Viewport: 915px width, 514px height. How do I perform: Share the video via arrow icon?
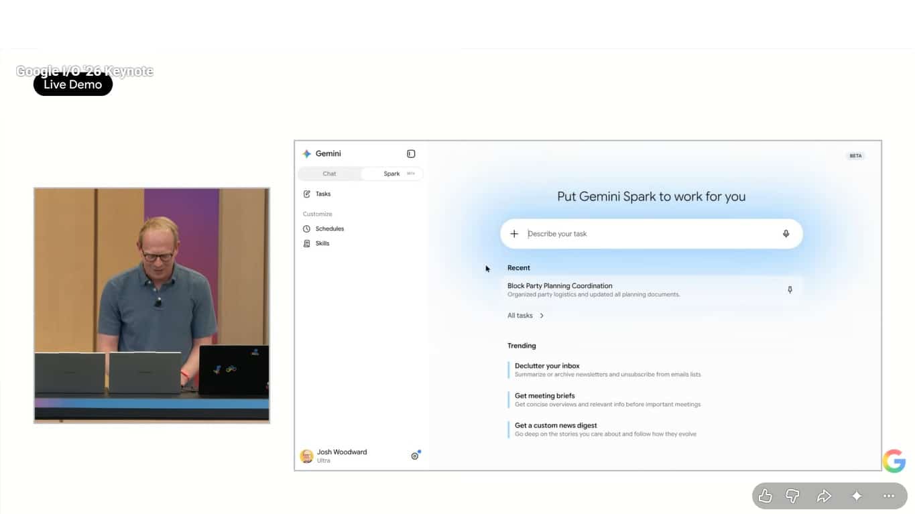824,496
